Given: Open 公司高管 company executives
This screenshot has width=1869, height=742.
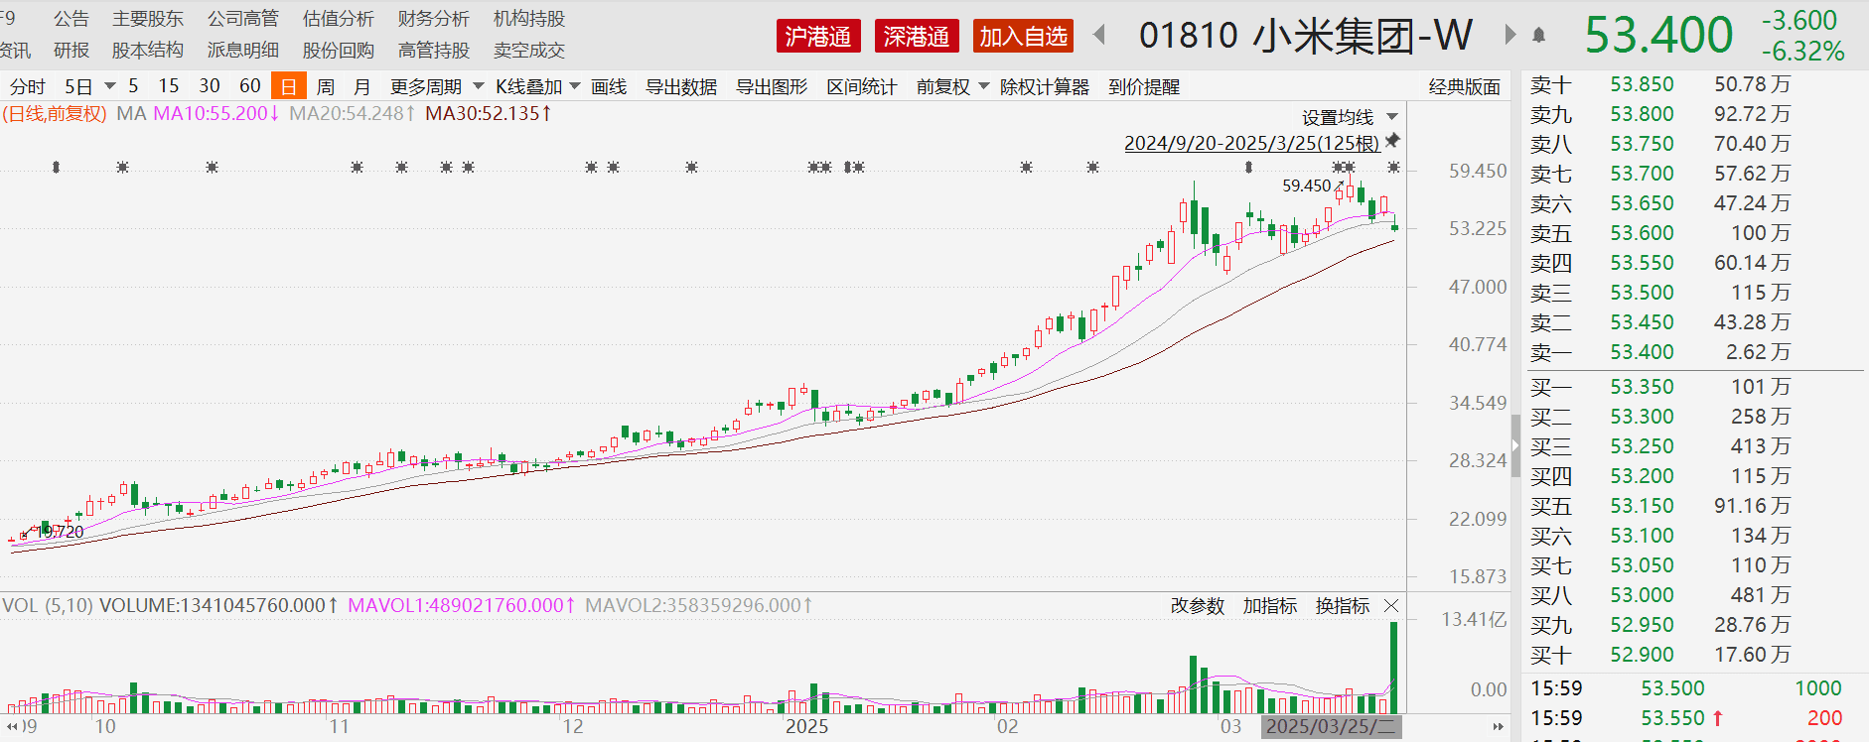Looking at the screenshot, I should tap(243, 19).
